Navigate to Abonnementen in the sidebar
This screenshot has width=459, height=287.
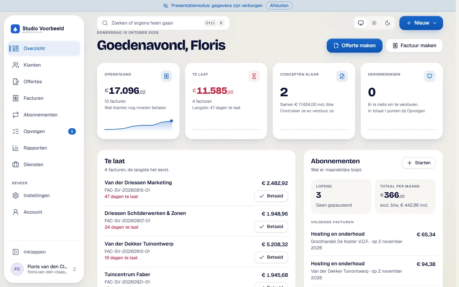(44, 115)
